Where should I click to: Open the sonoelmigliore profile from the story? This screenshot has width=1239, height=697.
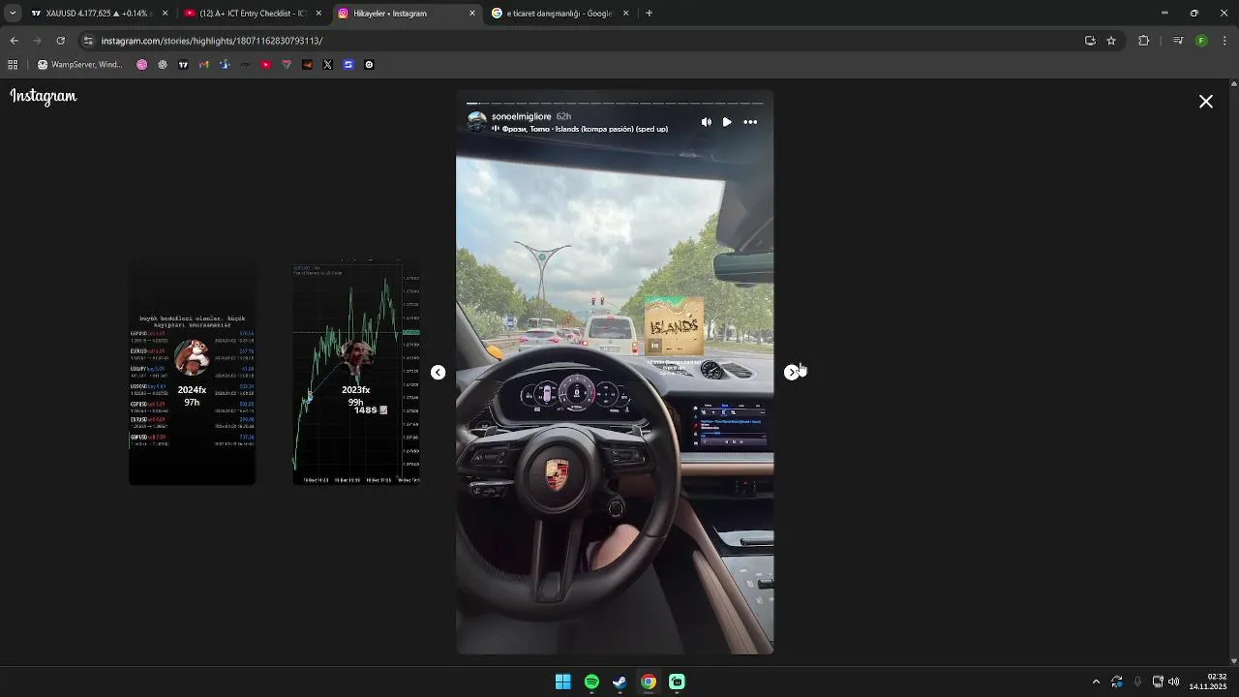pyautogui.click(x=521, y=116)
